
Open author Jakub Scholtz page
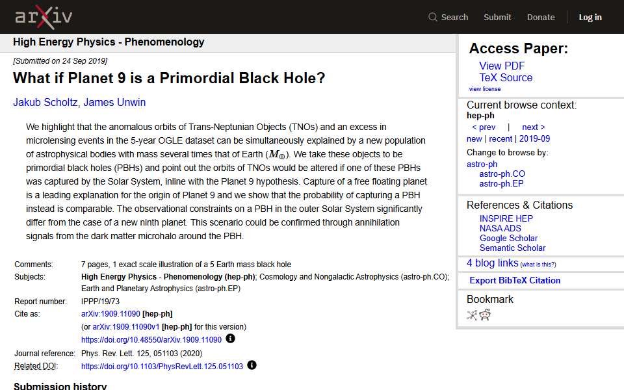click(x=45, y=102)
